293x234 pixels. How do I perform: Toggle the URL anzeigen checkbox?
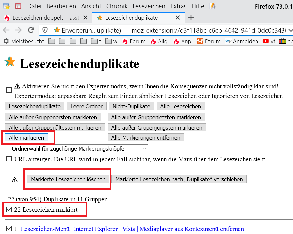click(x=9, y=159)
